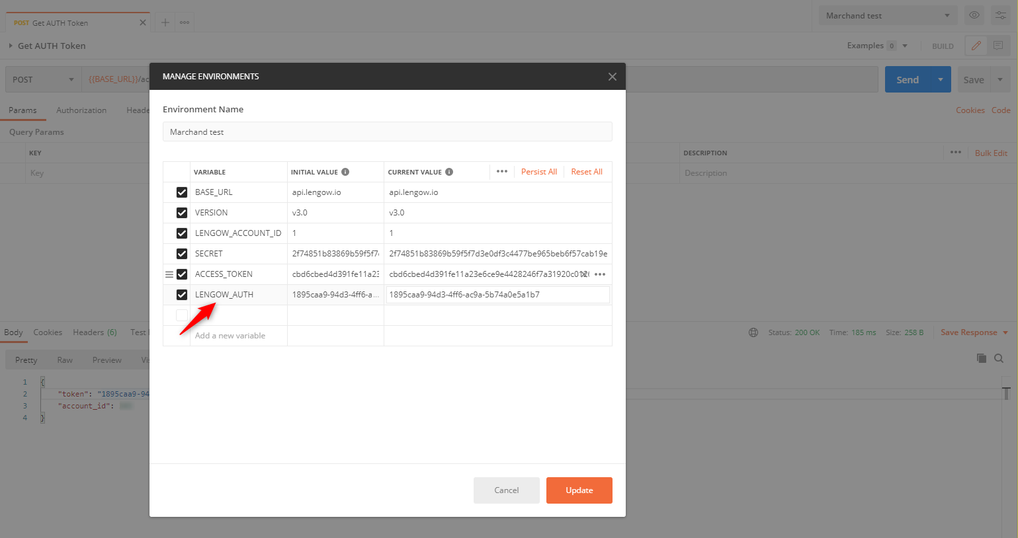The height and width of the screenshot is (538, 1018).
Task: Delete the ACCESS_TOKEN variable row
Action: coord(585,274)
